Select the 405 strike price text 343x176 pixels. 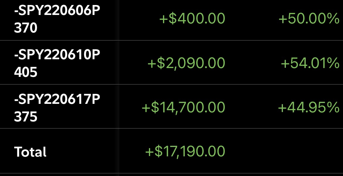(x=26, y=72)
